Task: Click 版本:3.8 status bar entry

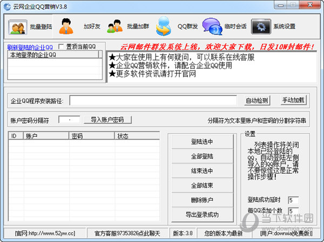Action: pos(183,233)
